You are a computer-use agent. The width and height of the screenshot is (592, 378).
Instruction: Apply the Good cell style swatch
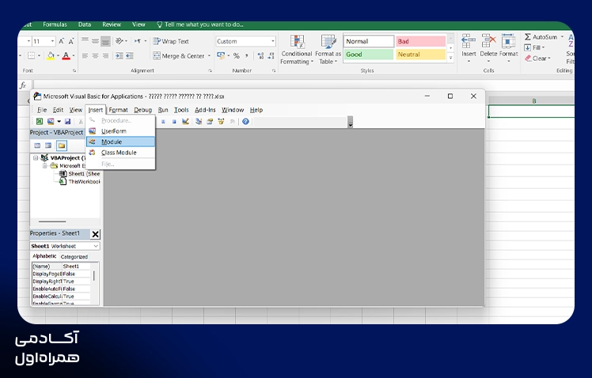click(369, 55)
